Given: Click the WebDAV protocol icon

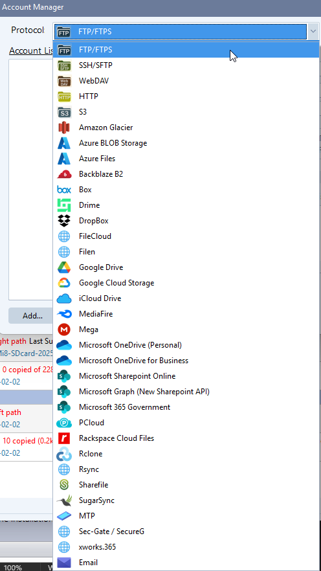Looking at the screenshot, I should (x=64, y=81).
